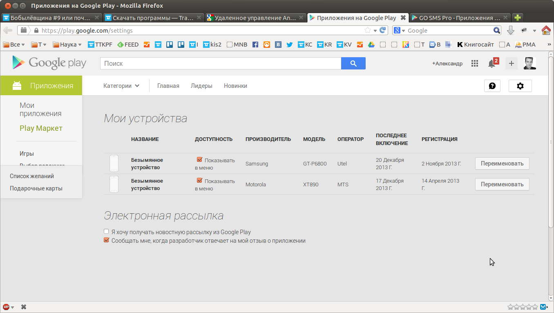The image size is (554, 313).
Task: Go to Firefox home page icon
Action: (x=546, y=30)
